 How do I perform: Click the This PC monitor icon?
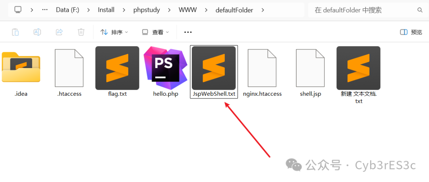(x=18, y=10)
